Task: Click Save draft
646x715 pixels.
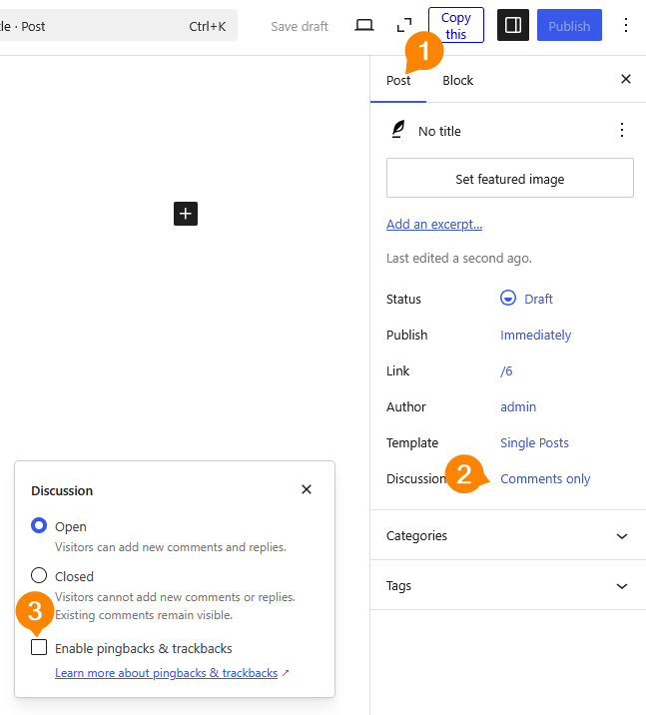Action: [x=300, y=26]
